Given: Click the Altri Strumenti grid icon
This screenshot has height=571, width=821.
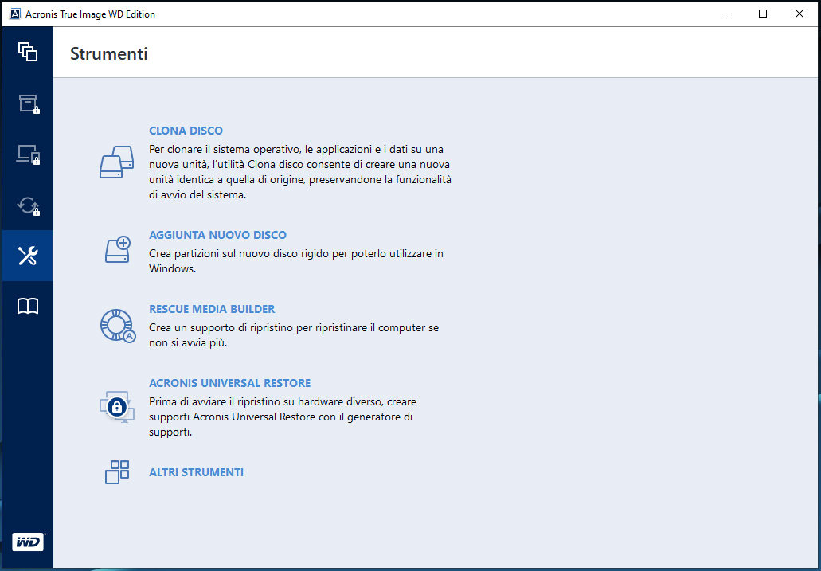Looking at the screenshot, I should 117,472.
